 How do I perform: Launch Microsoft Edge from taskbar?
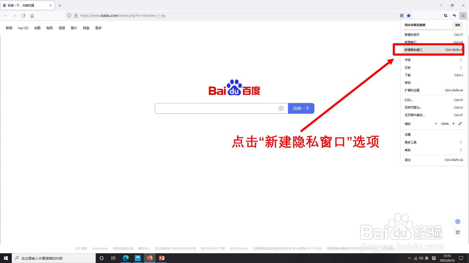pyautogui.click(x=126, y=258)
